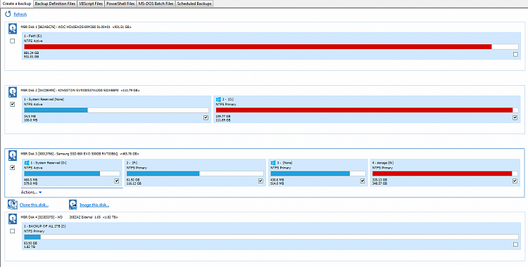This screenshot has width=528, height=267.
Task: Untick Disk 3 System Reserved partition checkbox
Action: click(117, 181)
